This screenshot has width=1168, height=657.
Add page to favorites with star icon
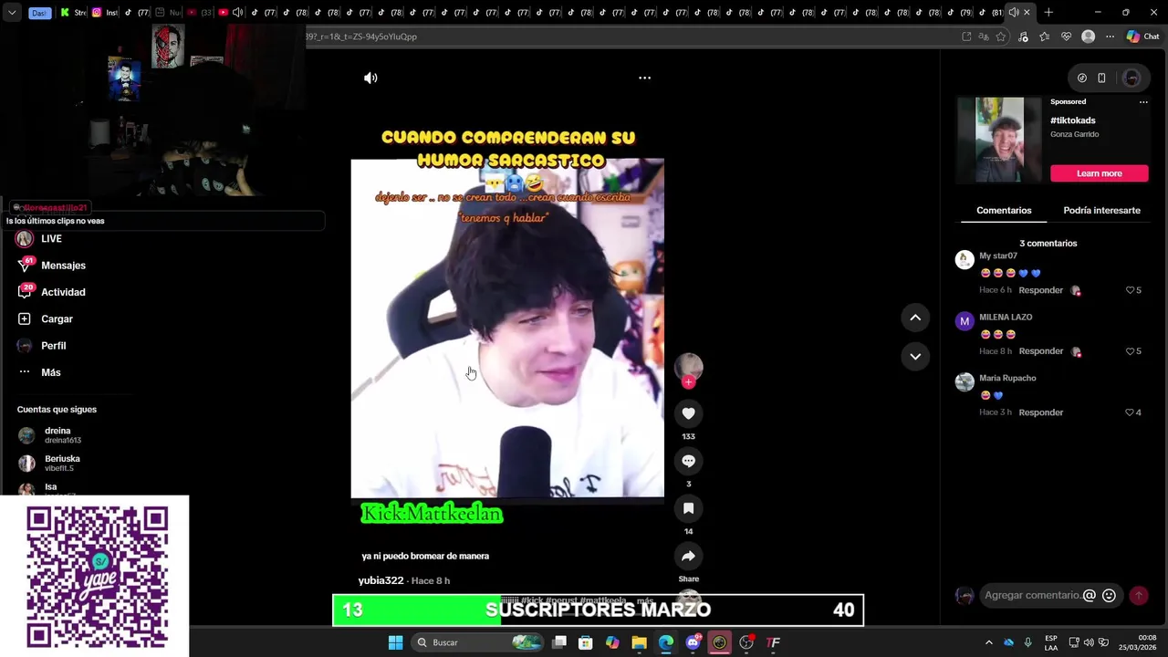click(1001, 36)
